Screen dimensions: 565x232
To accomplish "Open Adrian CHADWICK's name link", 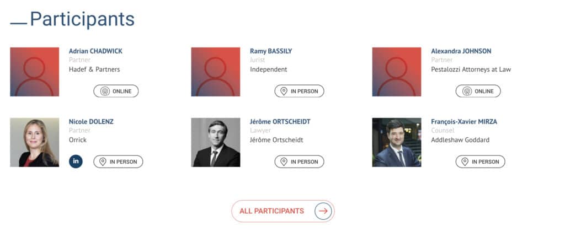I will (95, 51).
